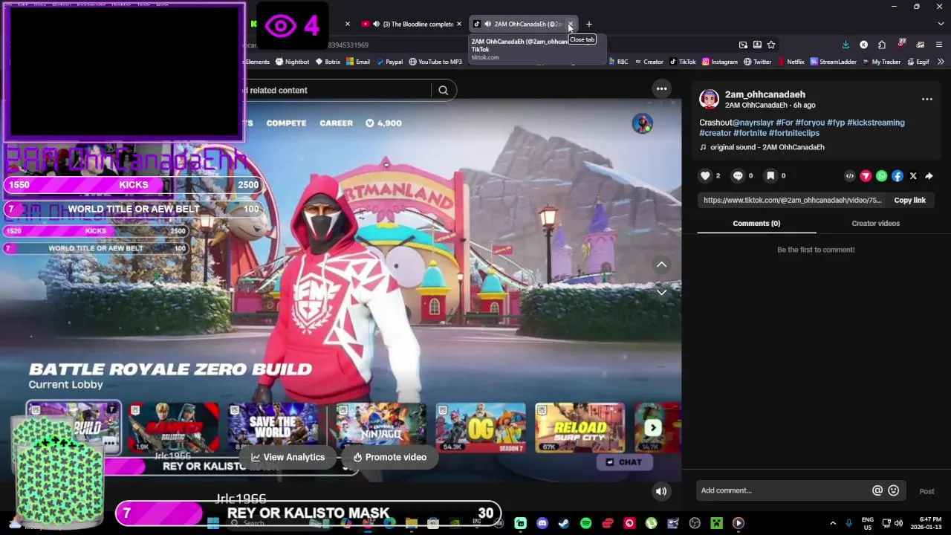Select OG game mode thumbnail
The width and height of the screenshot is (951, 535).
[x=480, y=427]
